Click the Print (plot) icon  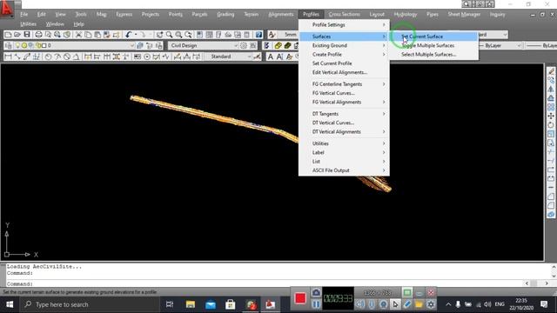[x=38, y=35]
